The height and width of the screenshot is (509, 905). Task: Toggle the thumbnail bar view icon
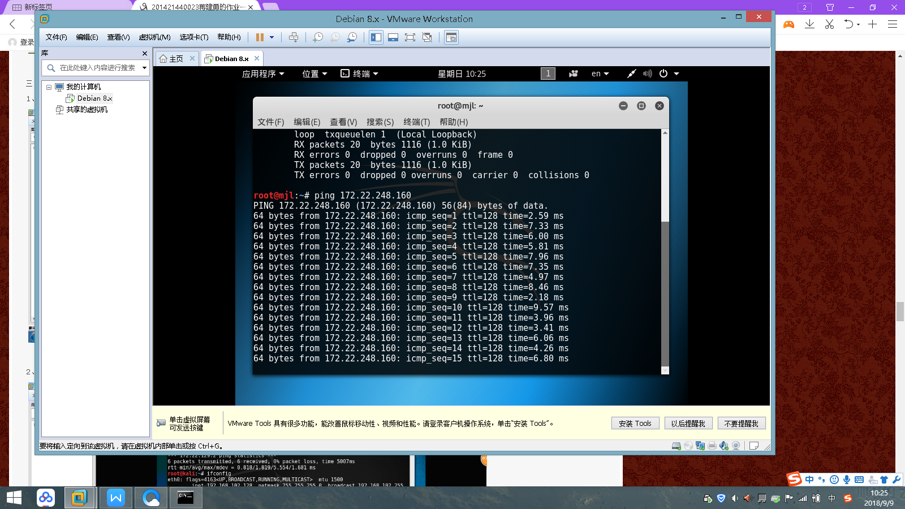coord(393,37)
